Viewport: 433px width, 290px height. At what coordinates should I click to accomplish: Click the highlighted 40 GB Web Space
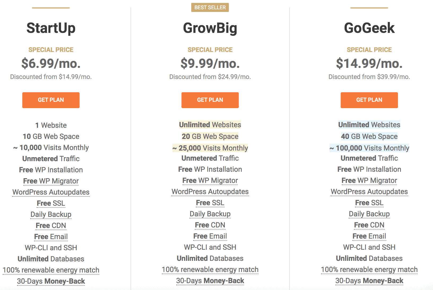369,137
